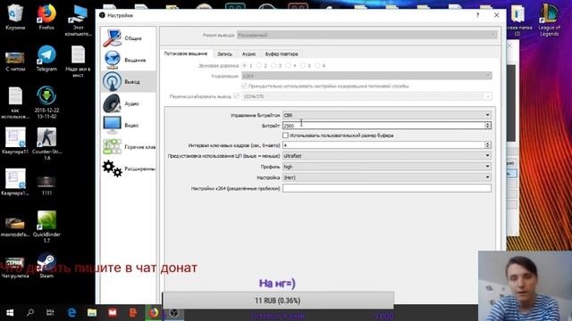Open the encoder x264 dropdown

point(366,76)
